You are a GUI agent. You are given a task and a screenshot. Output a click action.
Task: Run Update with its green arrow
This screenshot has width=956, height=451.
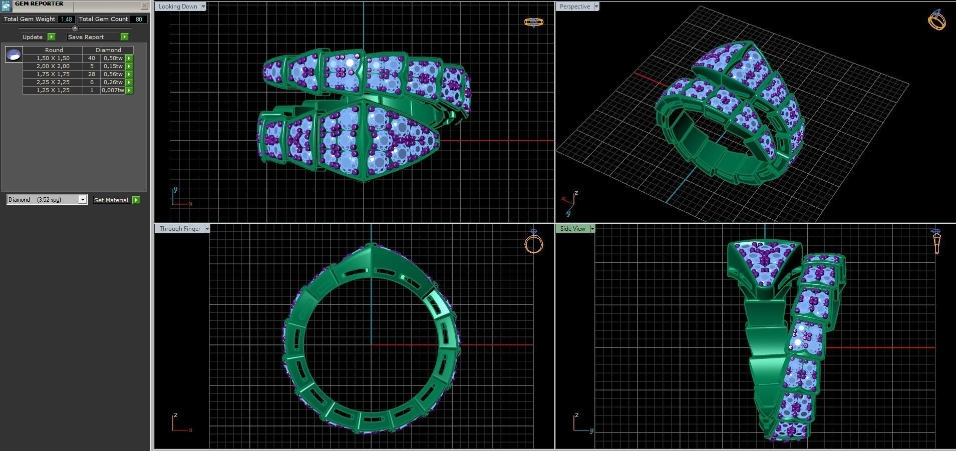tap(51, 37)
